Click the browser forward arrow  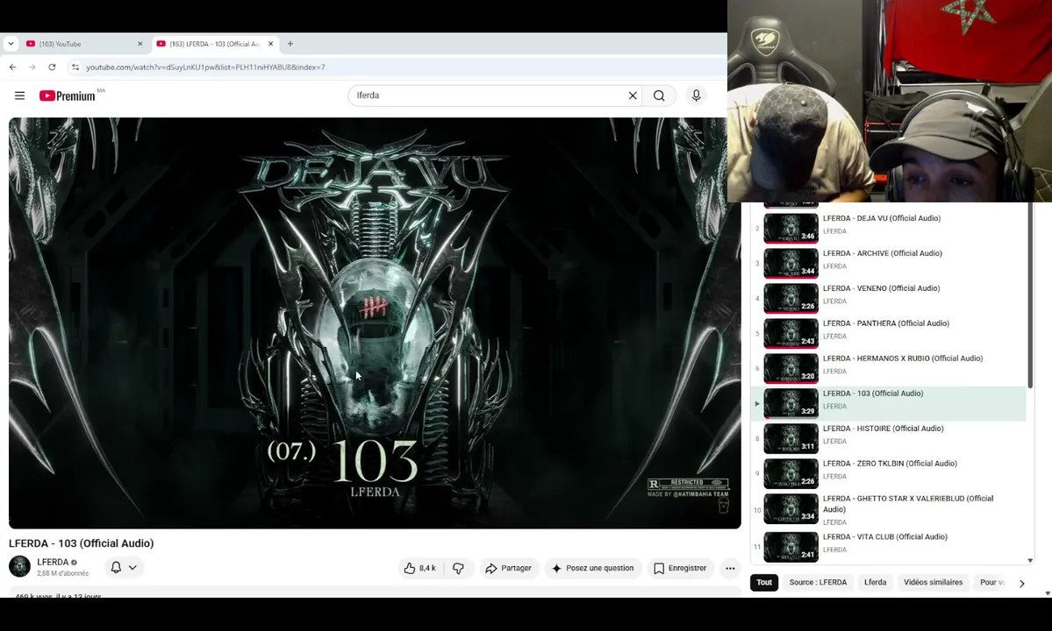click(x=32, y=67)
